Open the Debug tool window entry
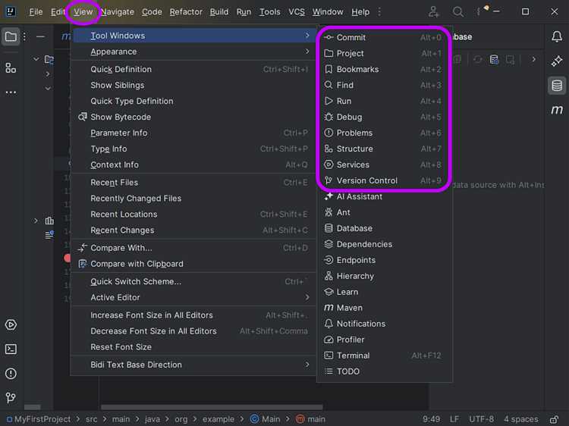 coord(384,117)
